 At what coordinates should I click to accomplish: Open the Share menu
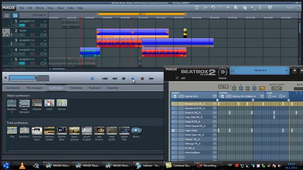pyautogui.click(x=61, y=8)
